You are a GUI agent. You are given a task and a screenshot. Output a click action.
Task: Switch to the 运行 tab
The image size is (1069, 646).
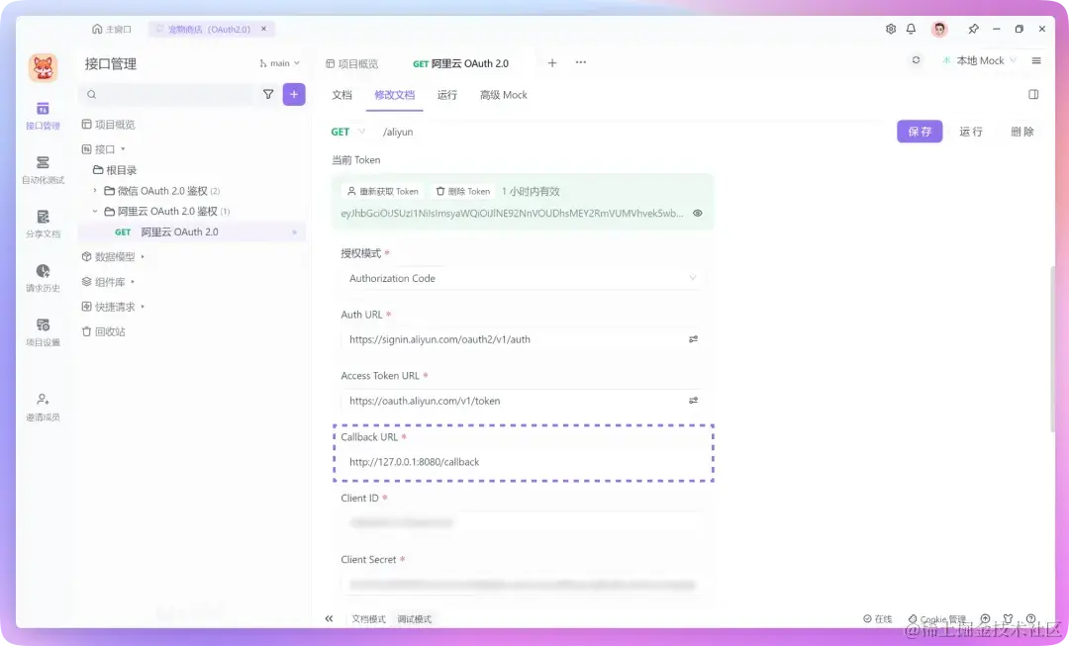click(446, 95)
